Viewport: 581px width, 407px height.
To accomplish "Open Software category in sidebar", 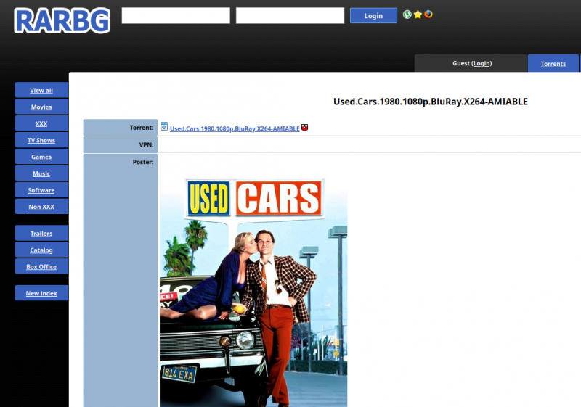I will [x=41, y=190].
